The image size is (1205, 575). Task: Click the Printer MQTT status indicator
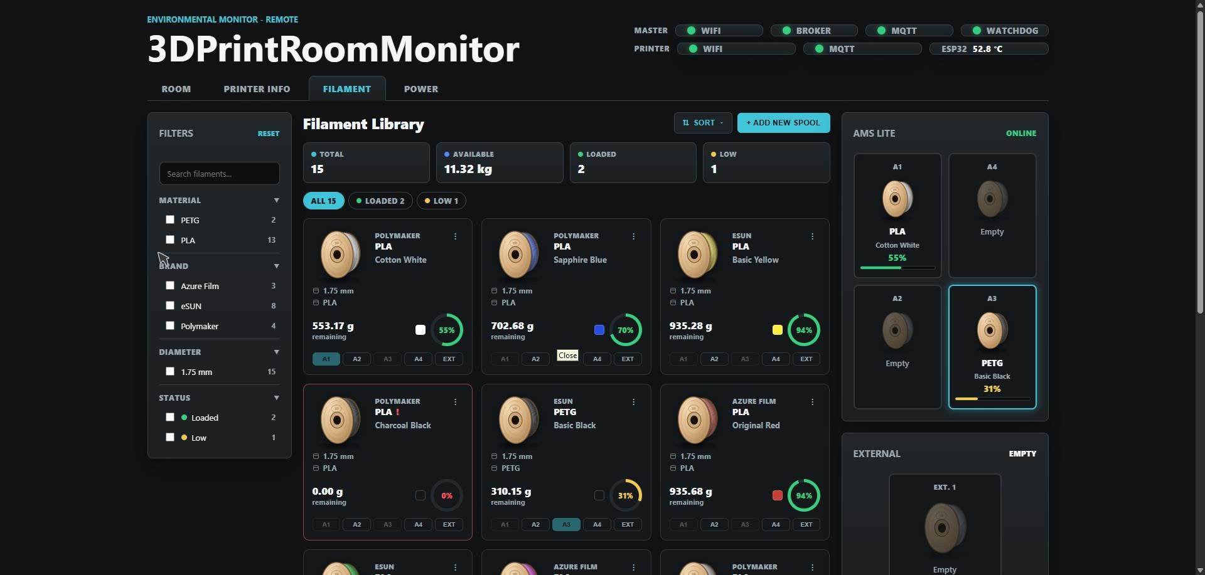pyautogui.click(x=862, y=49)
